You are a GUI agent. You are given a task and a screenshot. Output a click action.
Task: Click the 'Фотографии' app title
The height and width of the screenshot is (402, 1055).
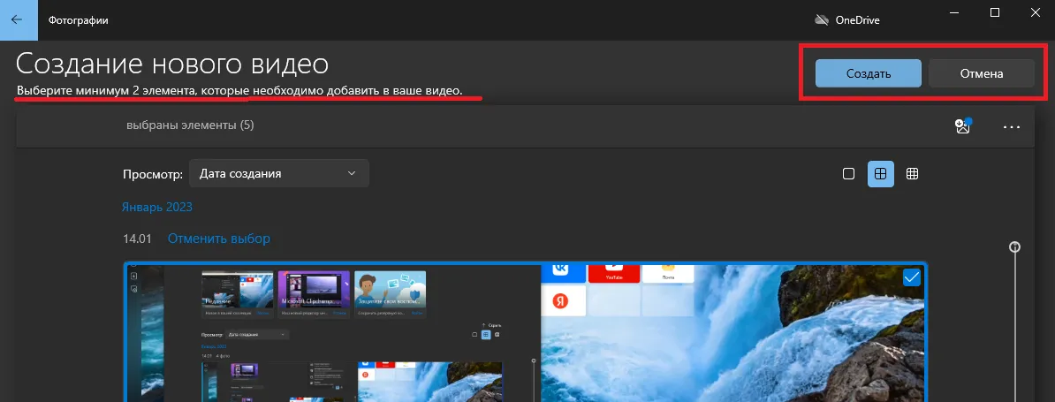[x=78, y=20]
